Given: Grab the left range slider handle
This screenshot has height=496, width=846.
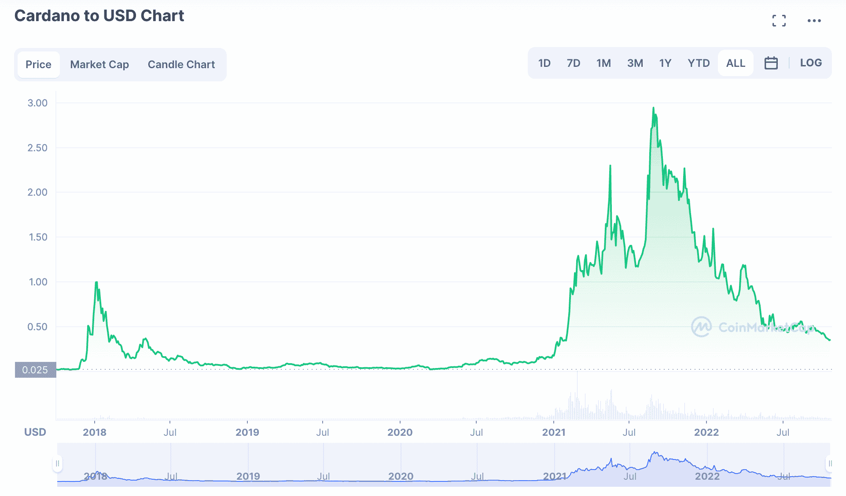Looking at the screenshot, I should (x=57, y=463).
